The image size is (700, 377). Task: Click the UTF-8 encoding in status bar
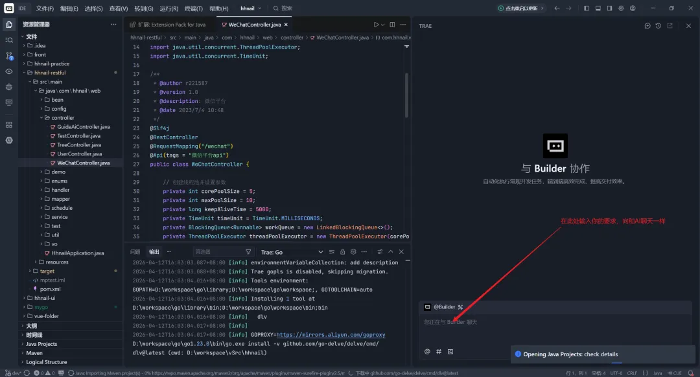[x=616, y=373]
